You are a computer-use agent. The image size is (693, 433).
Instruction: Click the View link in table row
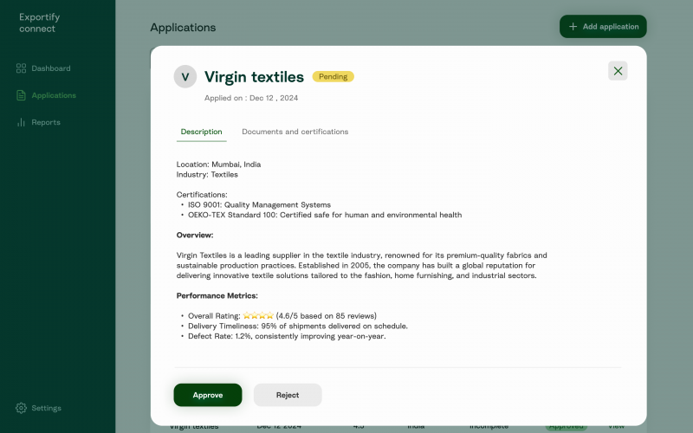point(616,426)
